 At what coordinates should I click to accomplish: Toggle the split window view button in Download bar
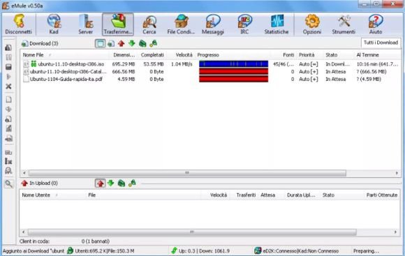[x=101, y=43]
